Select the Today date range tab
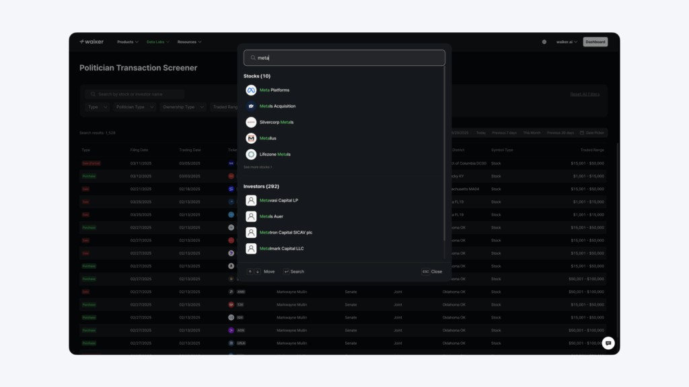The width and height of the screenshot is (689, 387). click(x=481, y=132)
